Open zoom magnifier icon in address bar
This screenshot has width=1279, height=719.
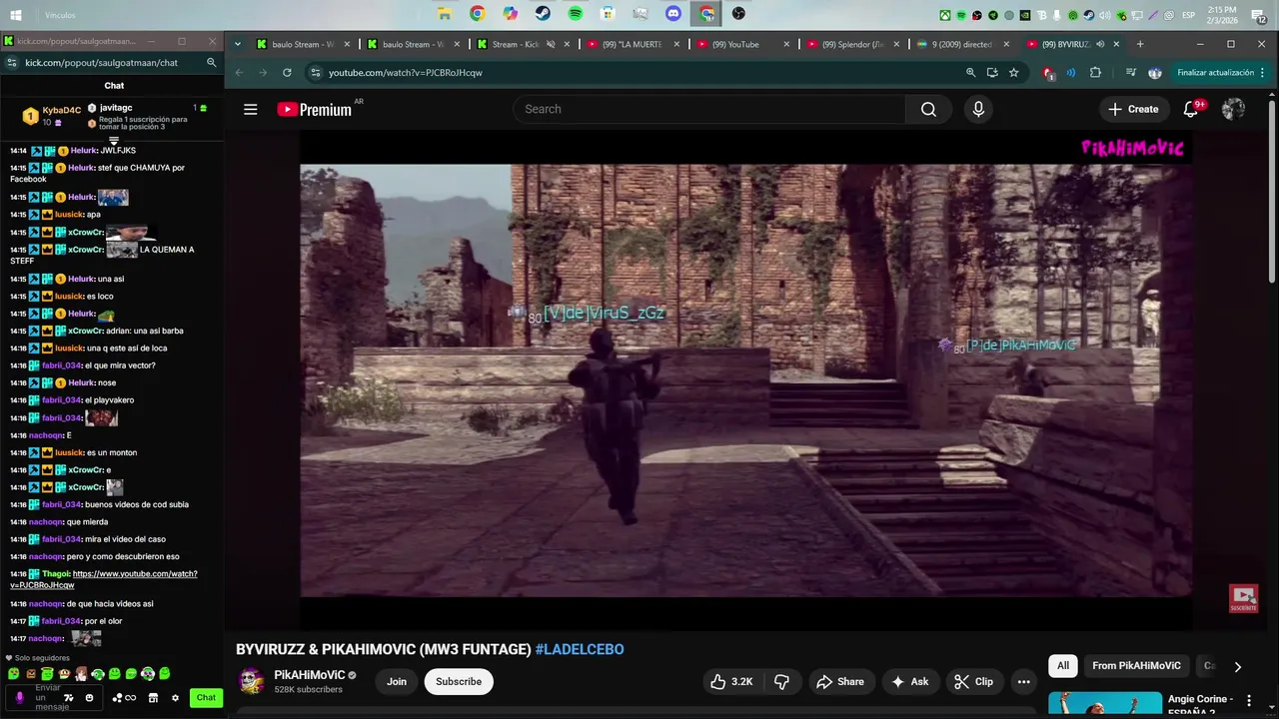pos(970,73)
